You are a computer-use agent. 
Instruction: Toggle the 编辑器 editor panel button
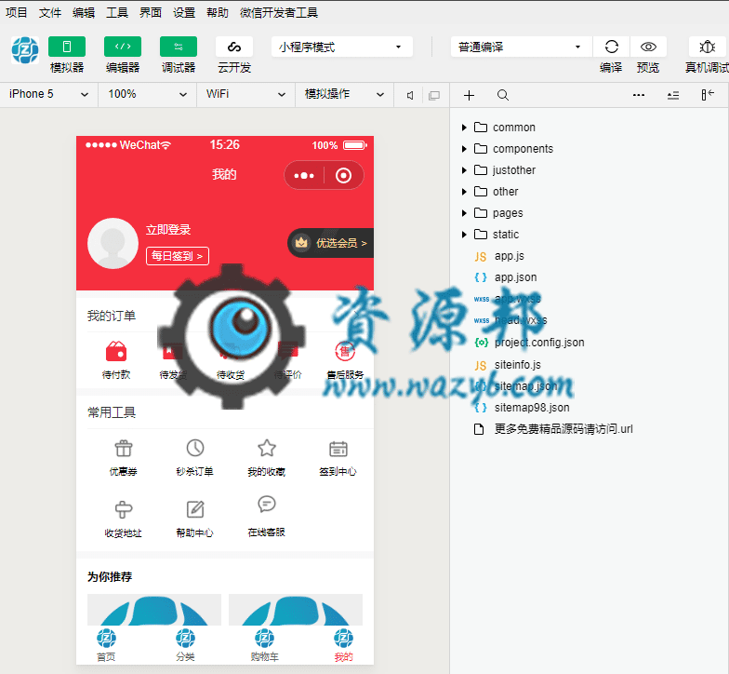tap(123, 47)
